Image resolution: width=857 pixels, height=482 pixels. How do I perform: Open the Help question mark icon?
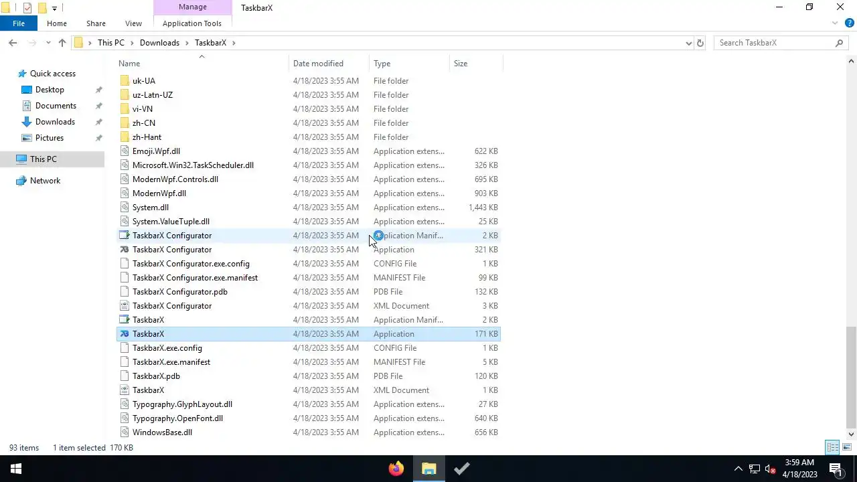point(849,23)
